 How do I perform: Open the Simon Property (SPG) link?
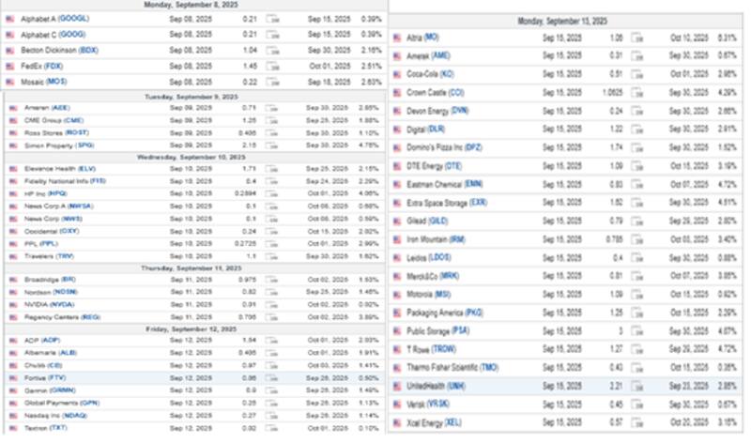click(x=56, y=144)
